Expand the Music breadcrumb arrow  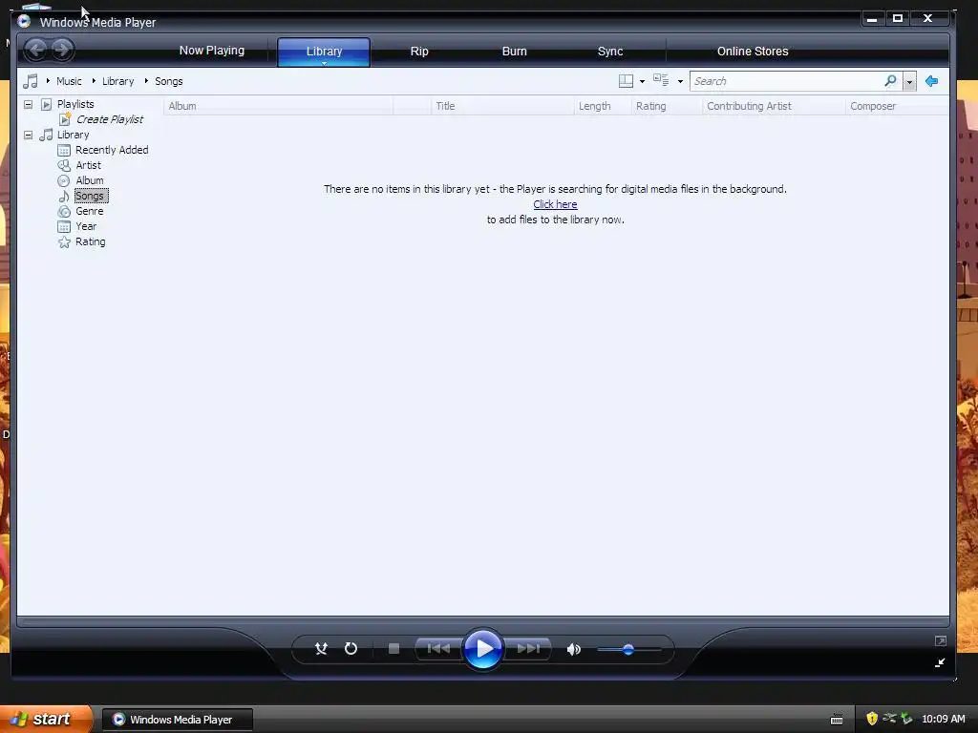click(x=48, y=81)
